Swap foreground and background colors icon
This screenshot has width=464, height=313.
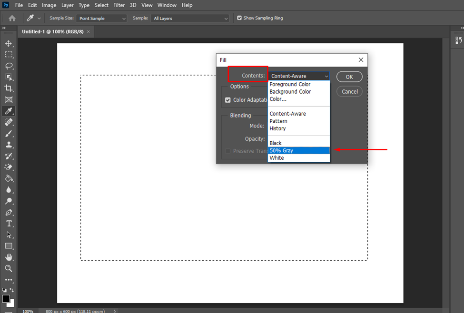pyautogui.click(x=12, y=290)
